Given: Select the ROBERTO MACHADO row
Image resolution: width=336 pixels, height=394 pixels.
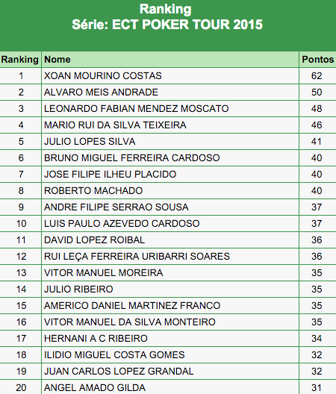Looking at the screenshot, I should click(x=168, y=191).
